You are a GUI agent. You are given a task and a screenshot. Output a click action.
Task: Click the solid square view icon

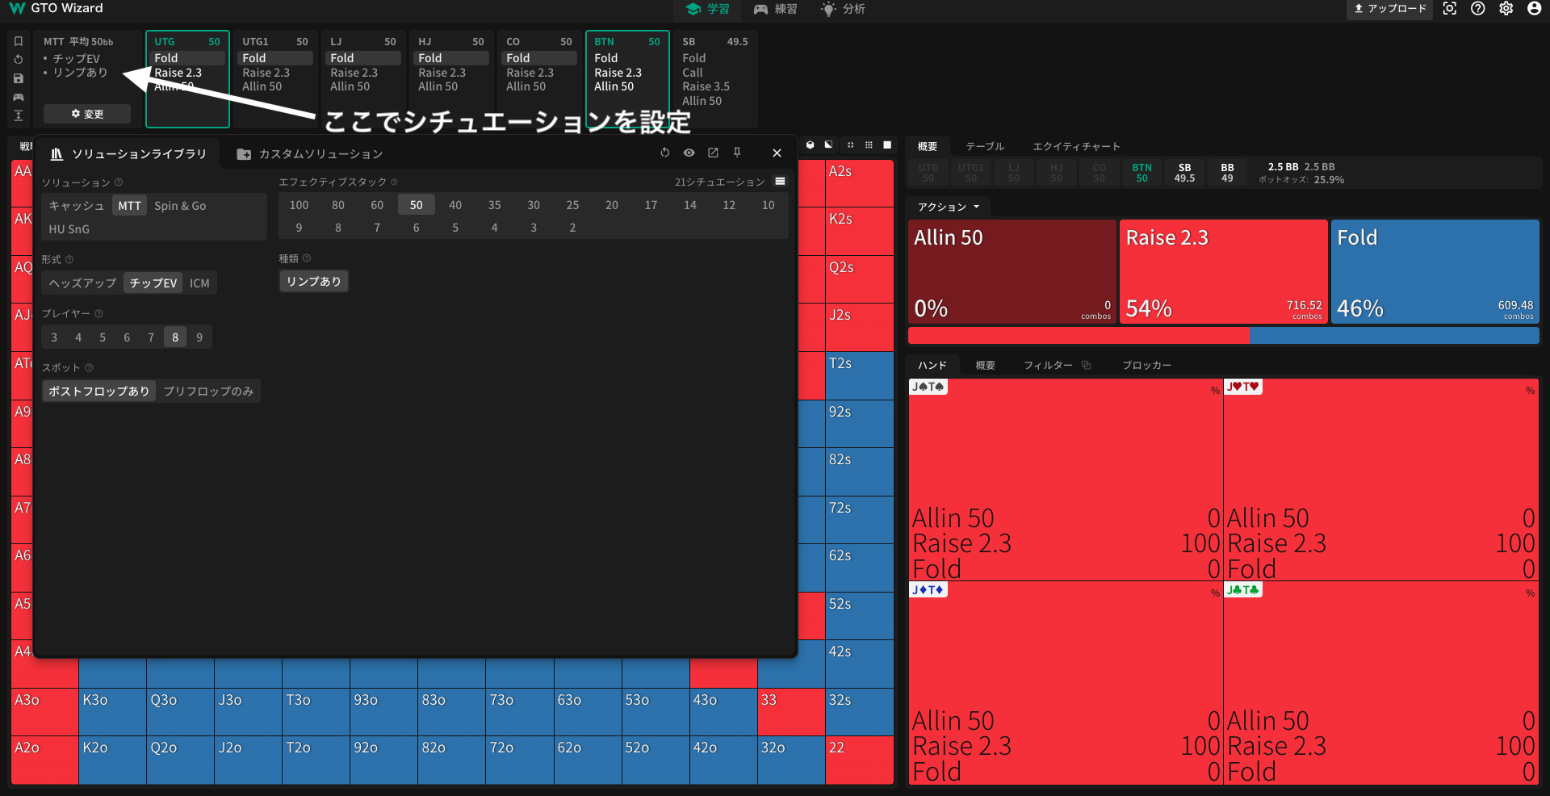pyautogui.click(x=887, y=145)
